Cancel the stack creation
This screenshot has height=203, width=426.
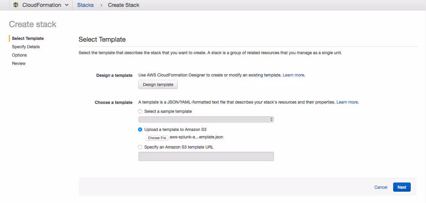pos(381,187)
